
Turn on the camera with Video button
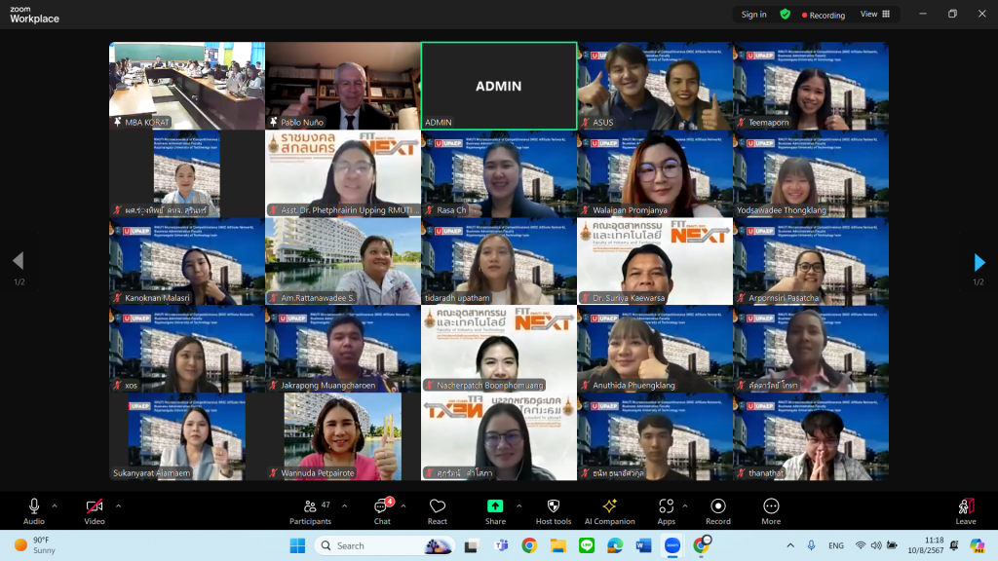click(x=95, y=506)
